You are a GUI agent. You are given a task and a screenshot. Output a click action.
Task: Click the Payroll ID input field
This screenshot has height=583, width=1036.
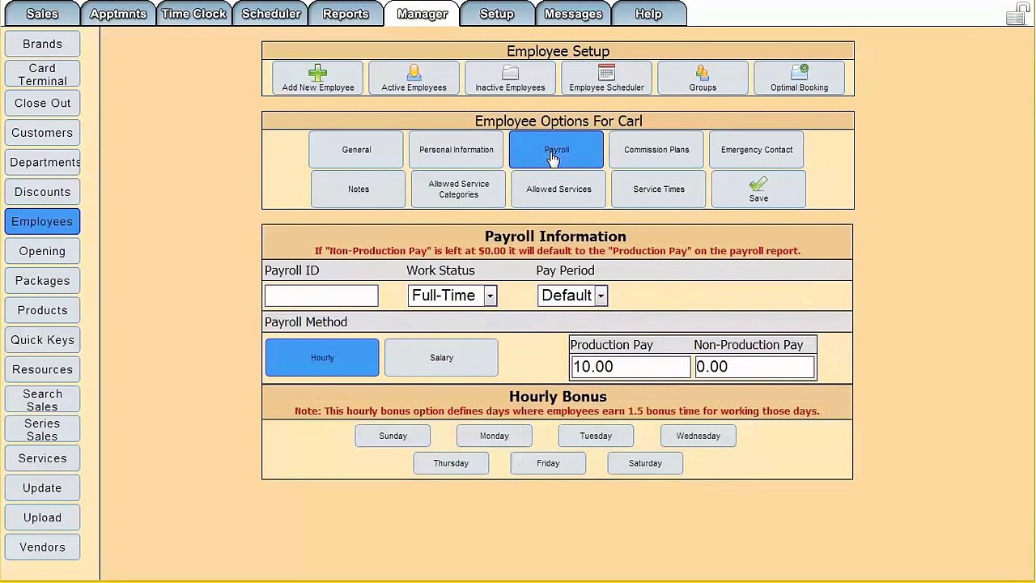pyautogui.click(x=321, y=296)
